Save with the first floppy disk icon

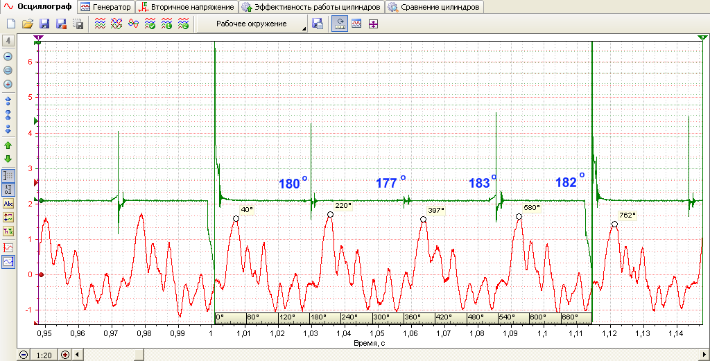click(x=44, y=24)
